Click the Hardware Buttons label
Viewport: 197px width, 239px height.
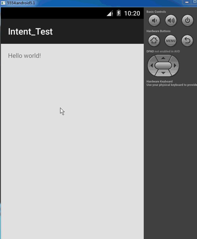tap(158, 31)
